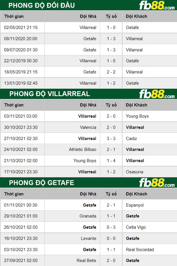Click the fb88.com logo in the head-to-head header
The height and width of the screenshot is (266, 177).
click(x=157, y=5)
